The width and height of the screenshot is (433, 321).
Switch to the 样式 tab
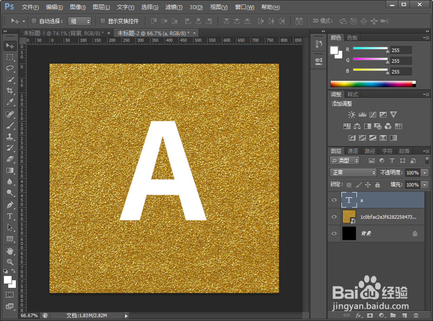(352, 94)
